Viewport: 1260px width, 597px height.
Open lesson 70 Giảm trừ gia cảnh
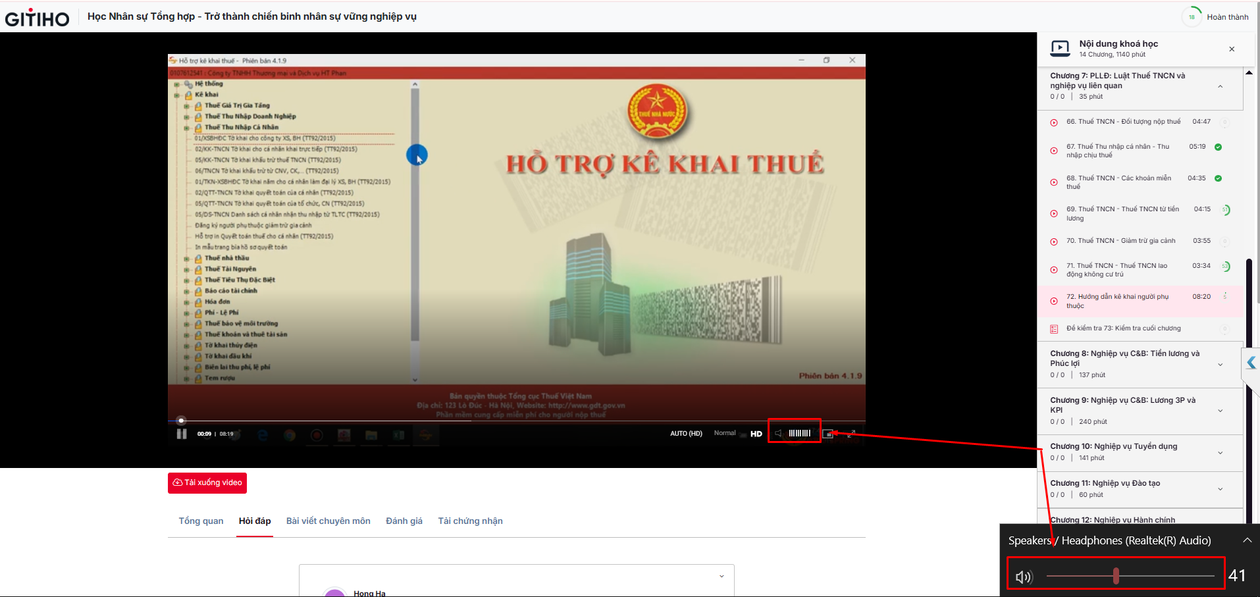point(1120,241)
